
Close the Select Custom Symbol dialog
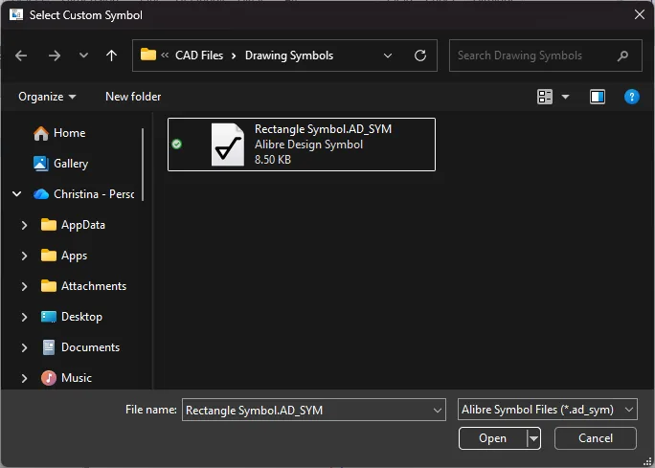click(x=639, y=14)
